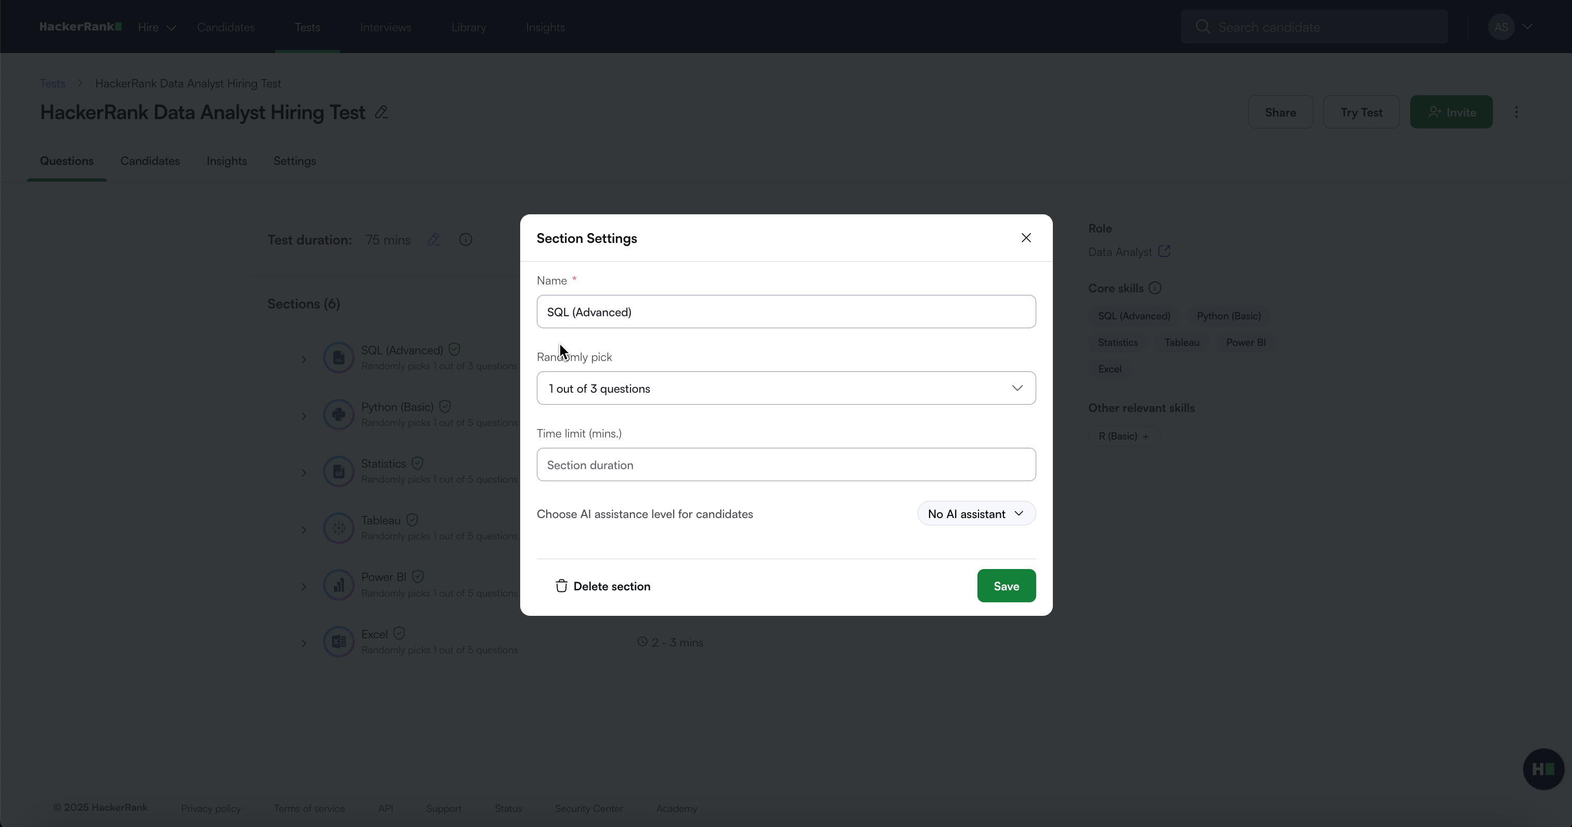Open Data Analyst role external link icon
This screenshot has width=1572, height=827.
click(1164, 251)
